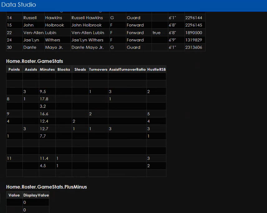This screenshot has height=213, width=267.
Task: Click the Home.Roster.GameStats section heading
Action: (34, 61)
